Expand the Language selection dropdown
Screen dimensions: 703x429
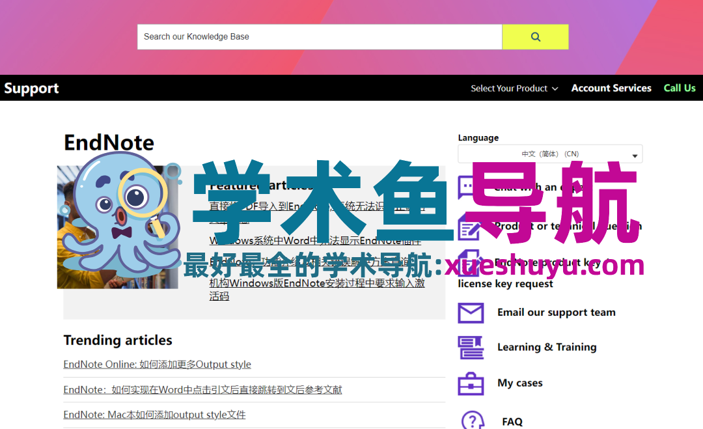pyautogui.click(x=550, y=154)
